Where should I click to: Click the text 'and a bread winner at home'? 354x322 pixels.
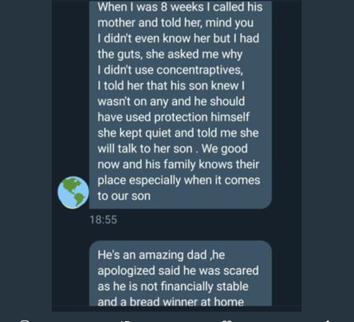click(x=171, y=302)
